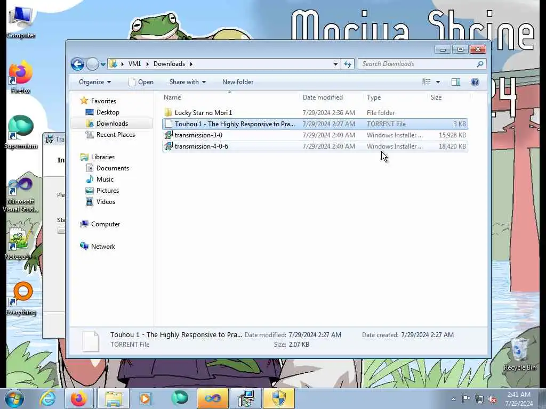Image resolution: width=546 pixels, height=409 pixels.
Task: Click the UAC shield taskbar button
Action: click(x=278, y=398)
